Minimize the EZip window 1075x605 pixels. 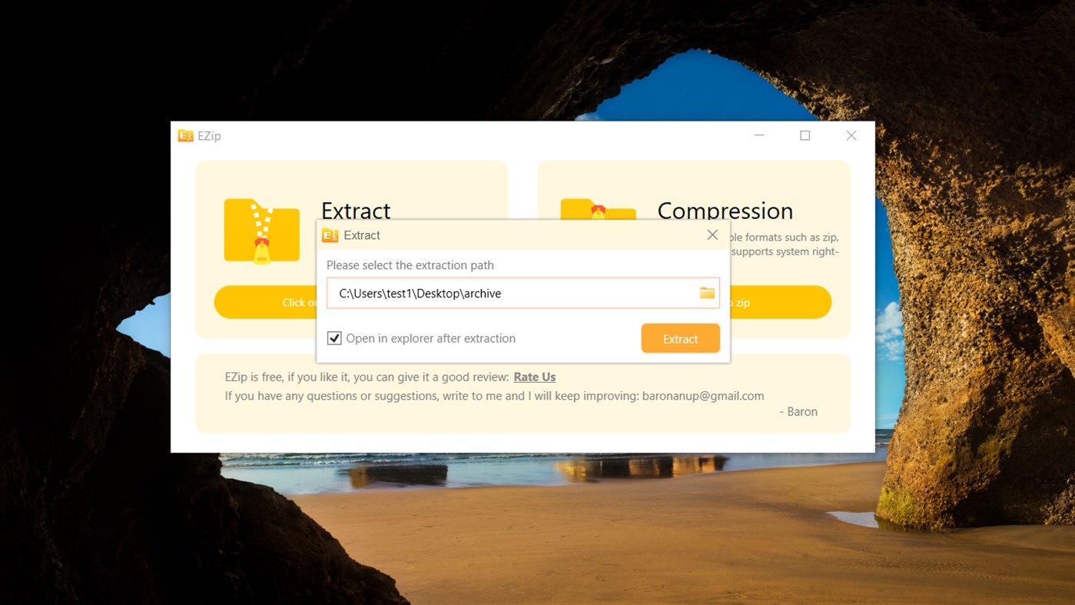coord(759,135)
